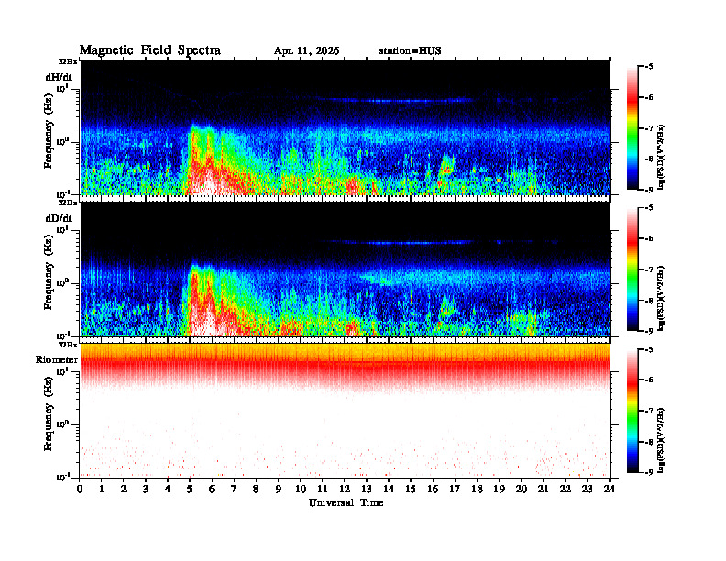Click the dD/dt spectrogram plot area
Image resolution: width=726 pixels, height=561 pixels.
pyautogui.click(x=345, y=269)
